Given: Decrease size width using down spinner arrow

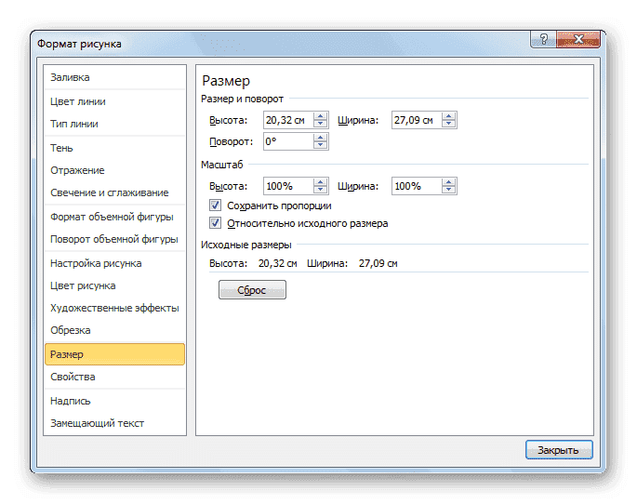Looking at the screenshot, I should pos(449,125).
